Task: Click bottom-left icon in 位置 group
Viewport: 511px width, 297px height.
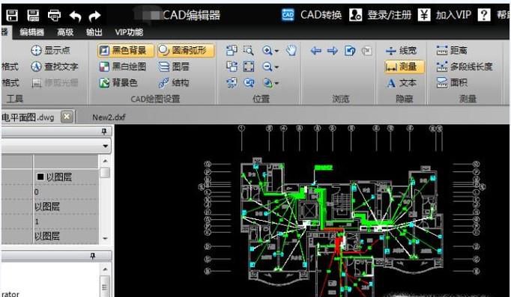Action: coord(232,82)
